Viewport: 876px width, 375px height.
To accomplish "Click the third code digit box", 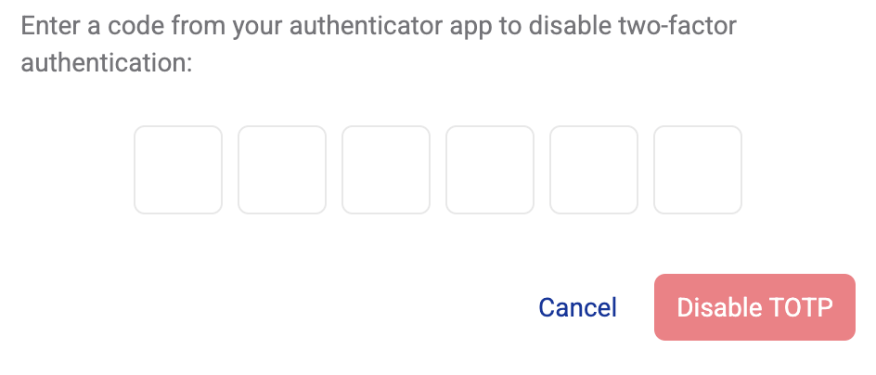I will 386,170.
